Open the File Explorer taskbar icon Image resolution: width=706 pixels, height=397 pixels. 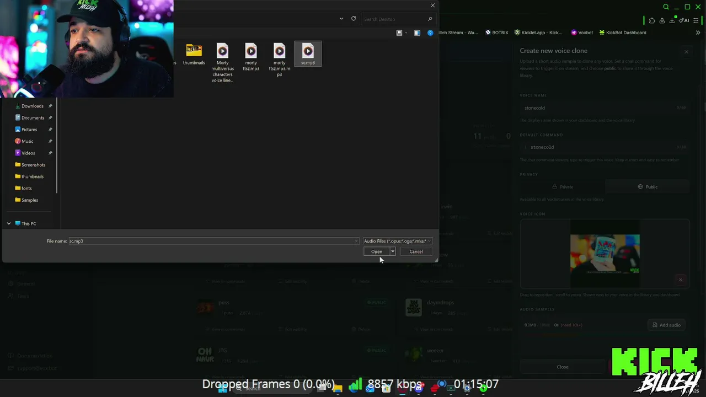338,388
